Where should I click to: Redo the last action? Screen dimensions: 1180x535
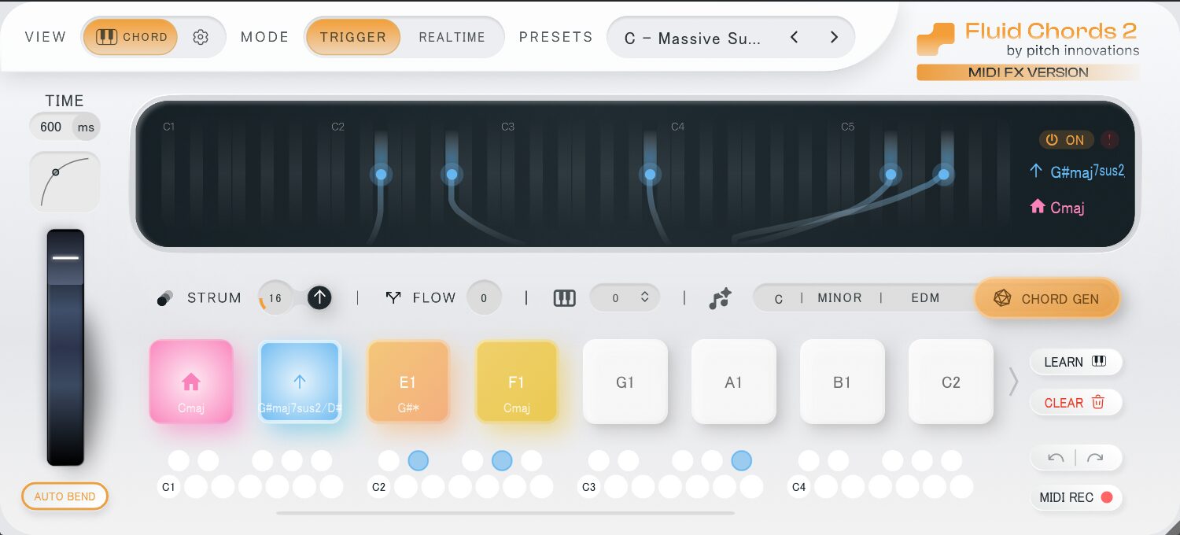click(x=1095, y=458)
